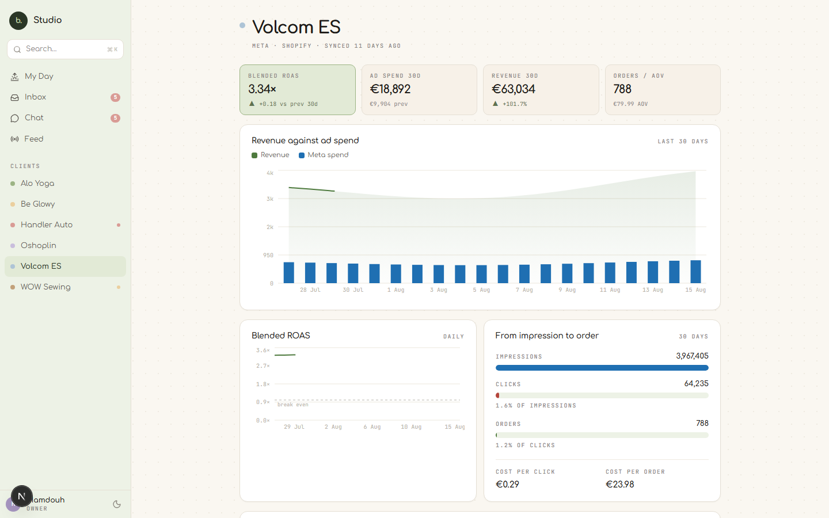Toggle dark mode with the moon icon
Image resolution: width=829 pixels, height=518 pixels.
(x=117, y=504)
